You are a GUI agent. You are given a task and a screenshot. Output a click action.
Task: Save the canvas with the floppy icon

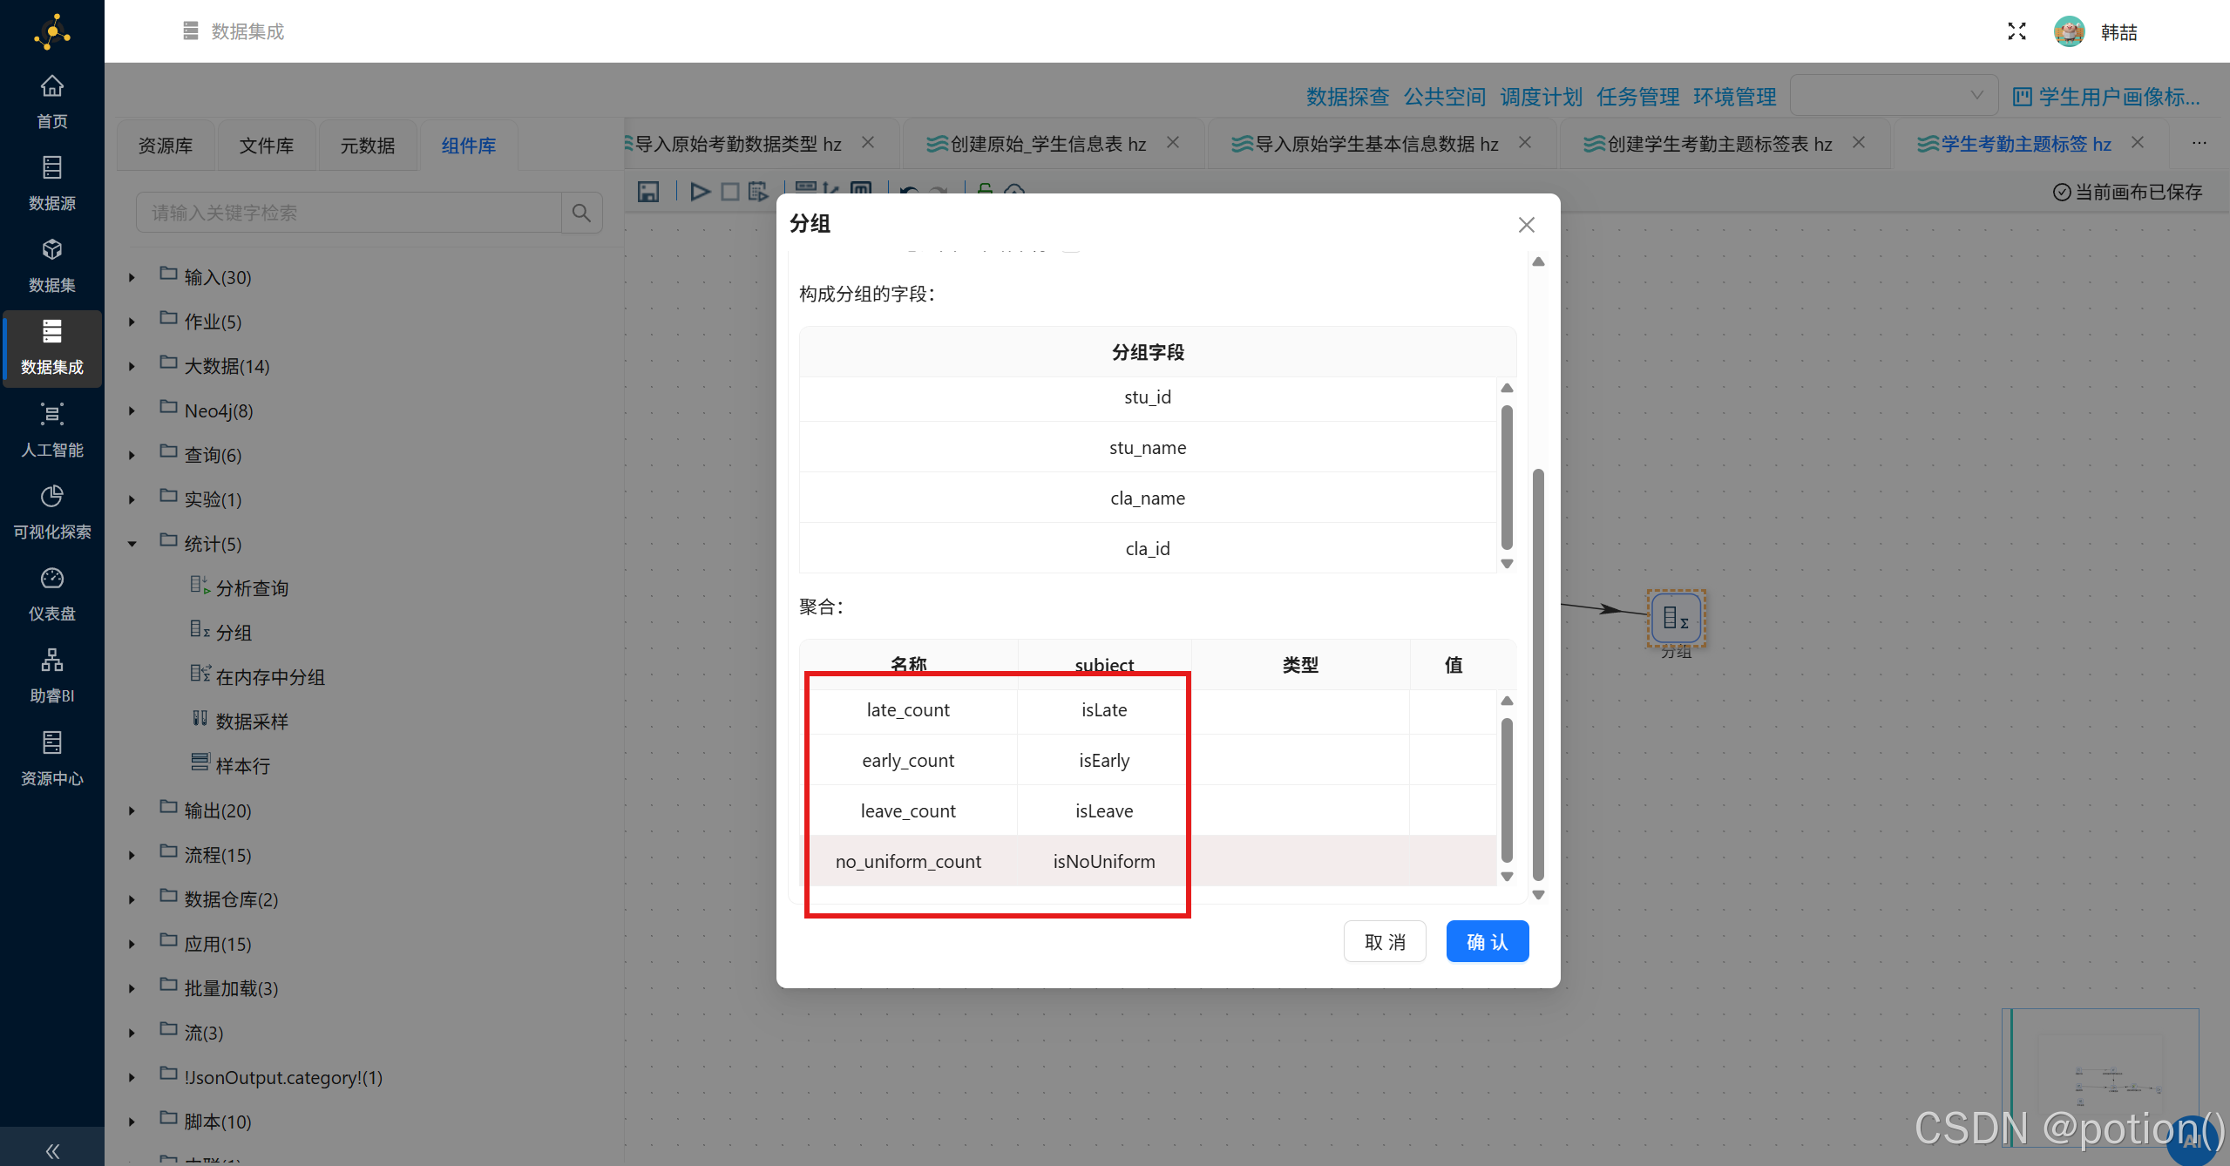(x=648, y=192)
